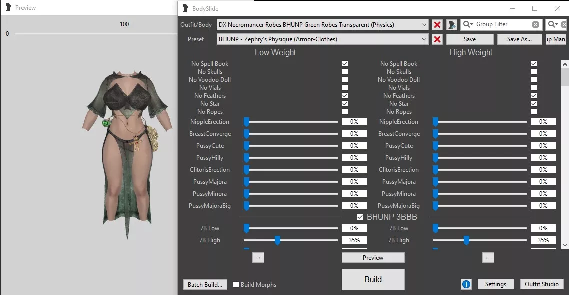This screenshot has width=569, height=295.
Task: Open the Outfit/Body dropdown
Action: (323, 24)
